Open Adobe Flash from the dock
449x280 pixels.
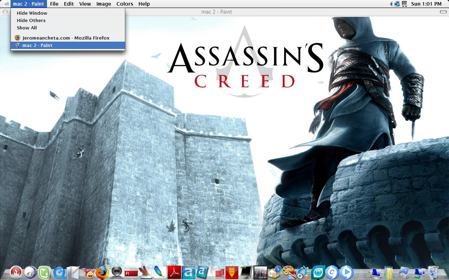pos(131,272)
